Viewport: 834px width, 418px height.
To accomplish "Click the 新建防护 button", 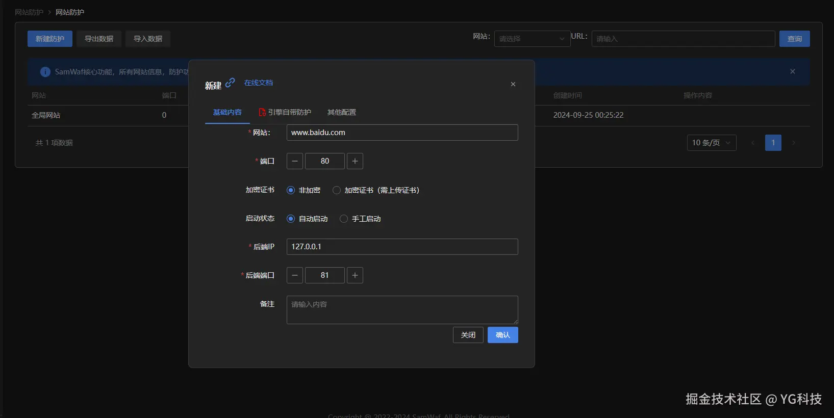I will tap(50, 39).
